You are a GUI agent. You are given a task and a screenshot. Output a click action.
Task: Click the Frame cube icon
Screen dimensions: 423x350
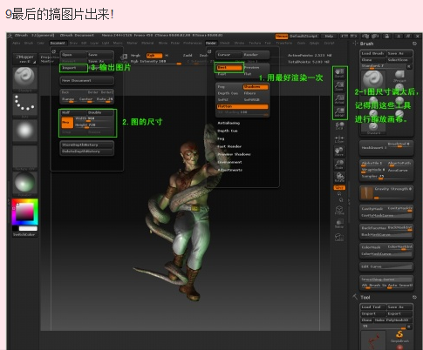339,210
